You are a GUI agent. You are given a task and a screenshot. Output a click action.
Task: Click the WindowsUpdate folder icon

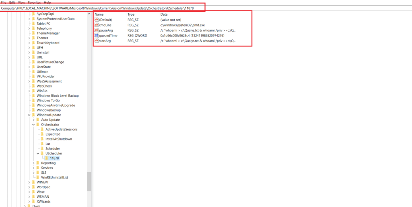[33, 115]
